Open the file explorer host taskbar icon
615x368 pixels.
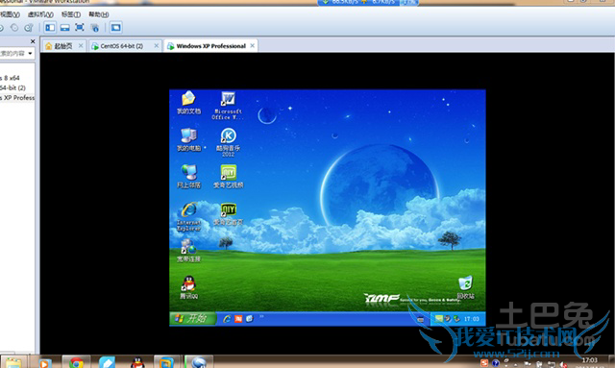13,362
